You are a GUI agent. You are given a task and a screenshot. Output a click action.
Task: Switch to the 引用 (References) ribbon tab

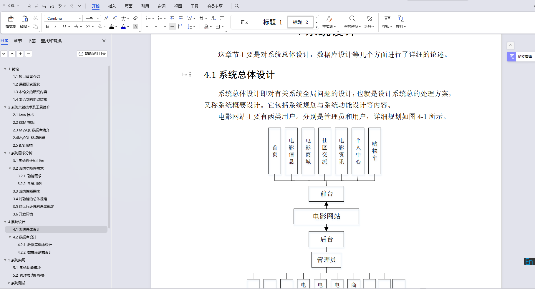pos(145,6)
